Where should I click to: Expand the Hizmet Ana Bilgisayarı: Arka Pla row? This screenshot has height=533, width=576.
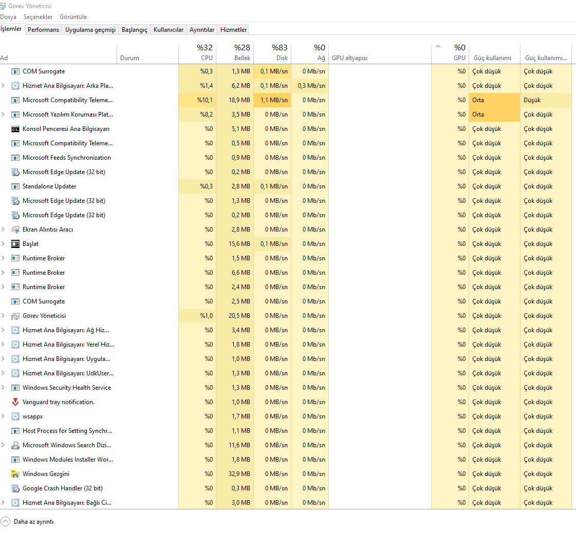[3, 86]
